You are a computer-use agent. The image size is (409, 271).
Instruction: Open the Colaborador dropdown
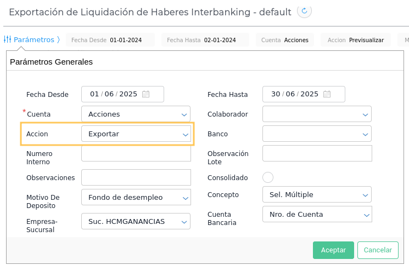point(365,114)
